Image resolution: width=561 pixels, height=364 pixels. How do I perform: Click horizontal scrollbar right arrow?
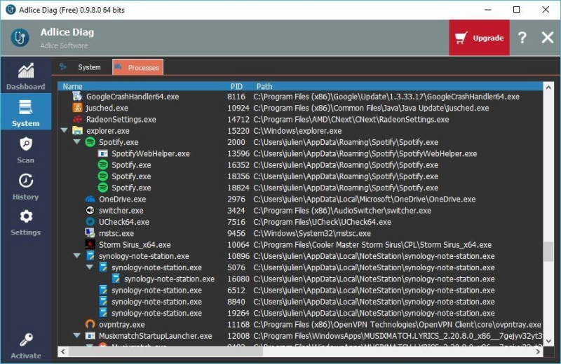click(538, 351)
